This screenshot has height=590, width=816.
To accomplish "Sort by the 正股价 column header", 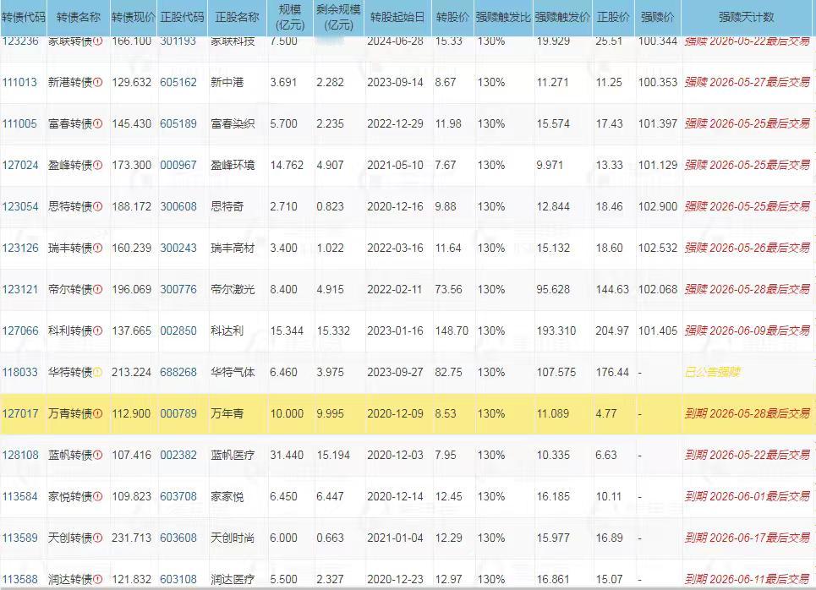I will click(x=614, y=17).
